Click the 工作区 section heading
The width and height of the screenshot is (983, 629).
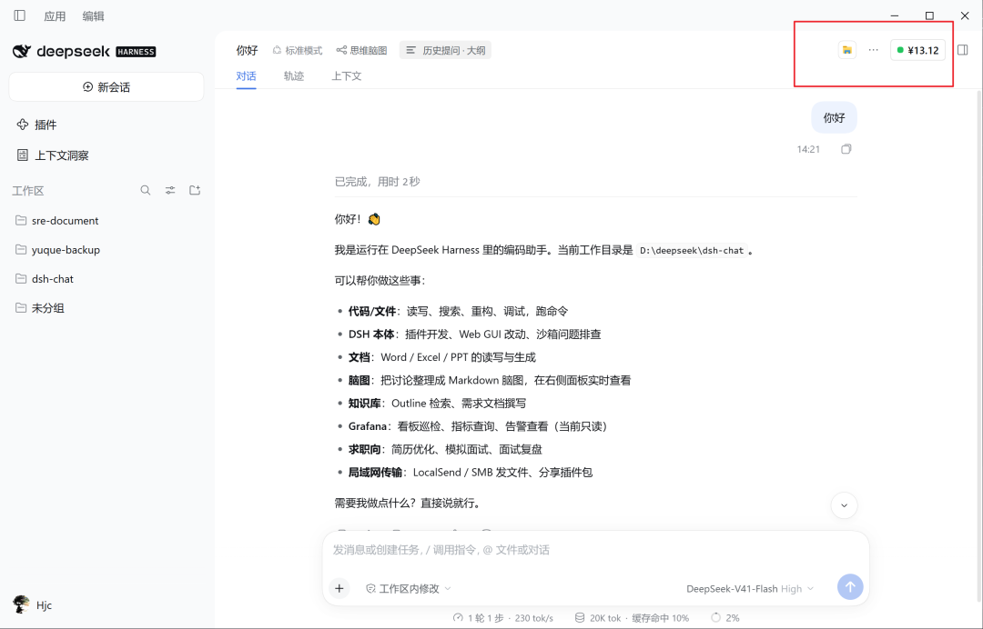[x=27, y=191]
